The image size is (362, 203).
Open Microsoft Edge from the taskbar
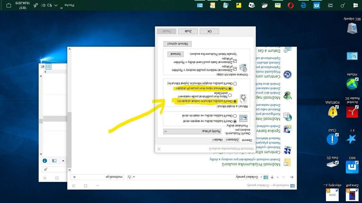pos(304,5)
